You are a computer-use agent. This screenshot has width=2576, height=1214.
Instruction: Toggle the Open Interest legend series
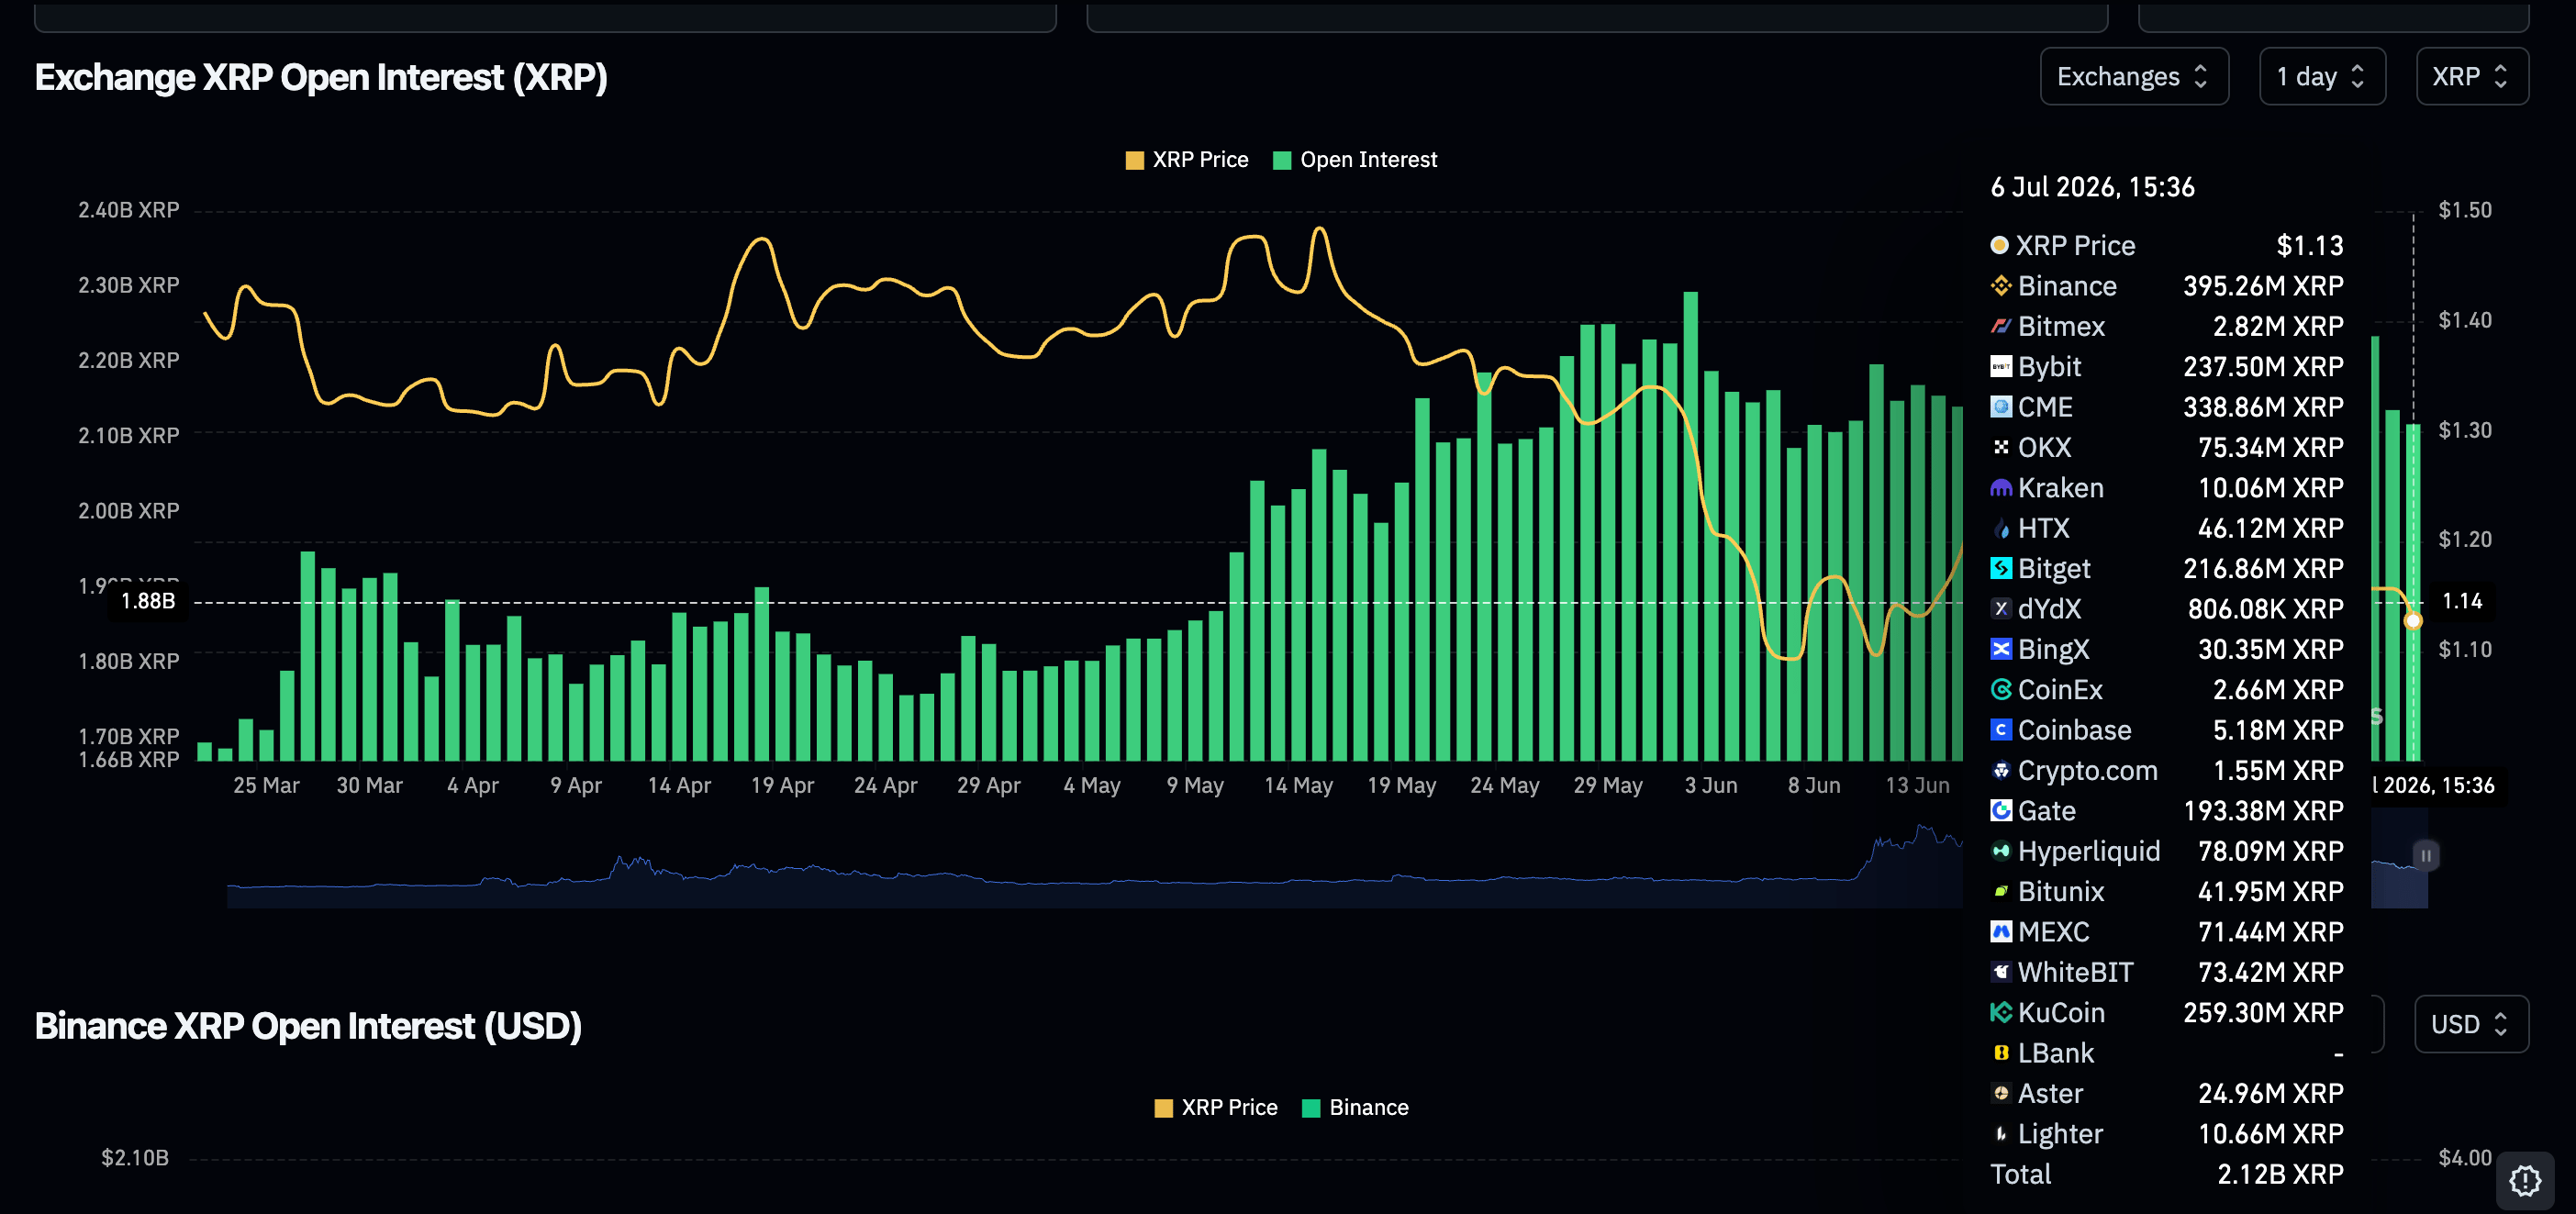pyautogui.click(x=1355, y=160)
